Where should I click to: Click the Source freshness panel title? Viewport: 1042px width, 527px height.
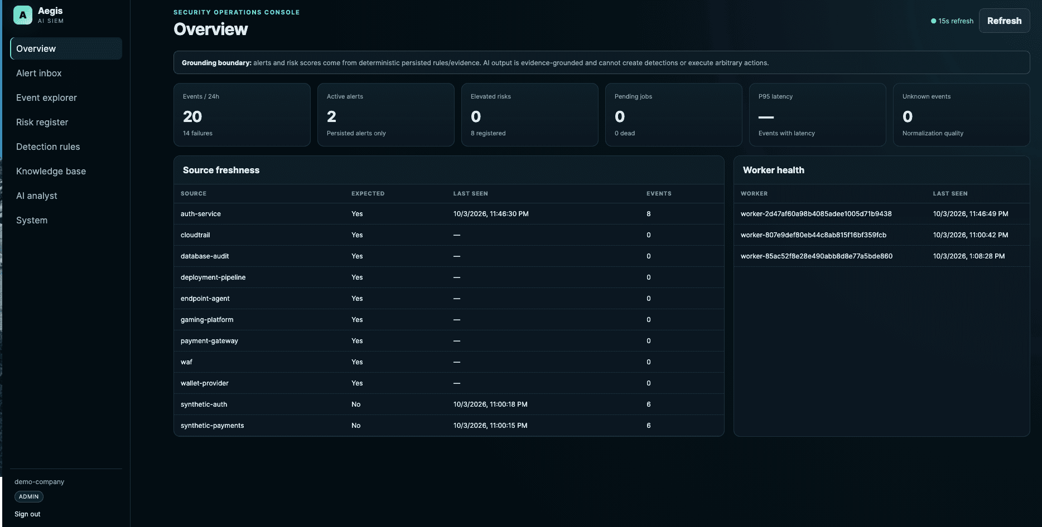pos(221,170)
